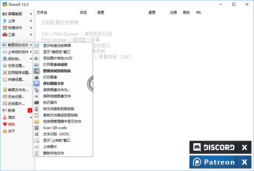Dismiss the Patreon banner with its X
The height and width of the screenshot is (171, 254).
click(244, 162)
